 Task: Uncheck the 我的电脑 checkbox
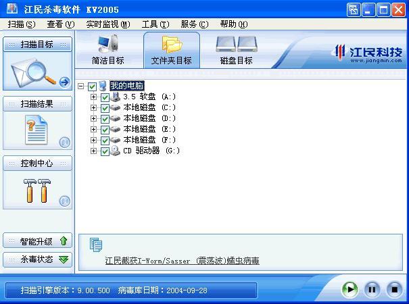[92, 86]
